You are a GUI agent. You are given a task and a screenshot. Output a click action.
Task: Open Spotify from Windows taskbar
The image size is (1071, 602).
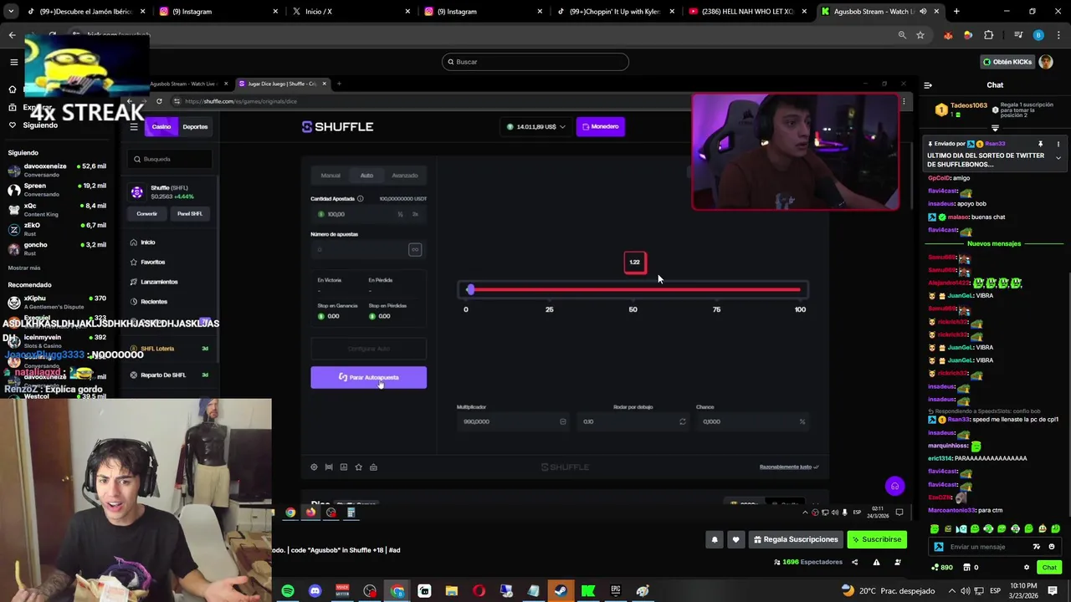coord(288,591)
